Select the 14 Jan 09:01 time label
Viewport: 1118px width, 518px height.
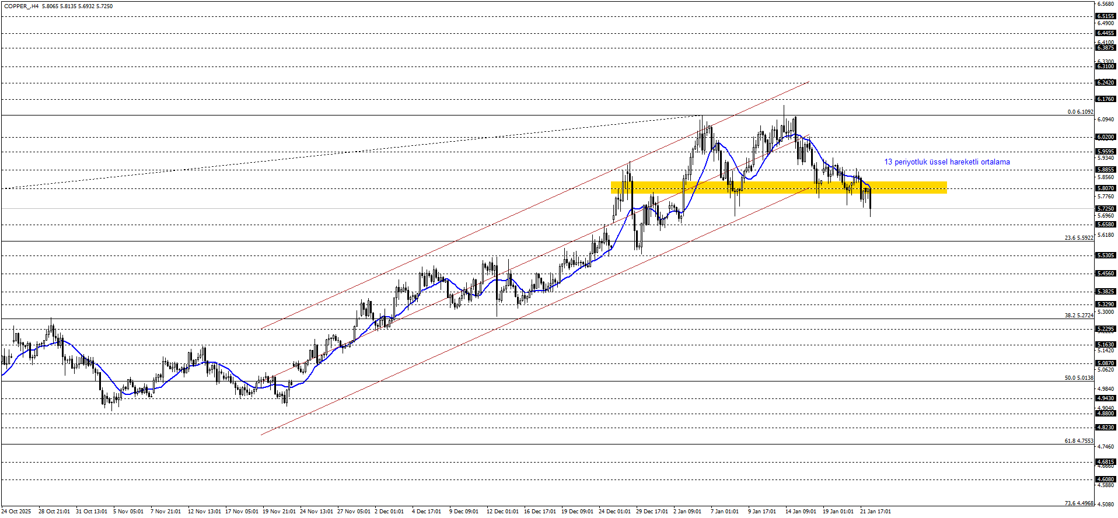tap(801, 512)
